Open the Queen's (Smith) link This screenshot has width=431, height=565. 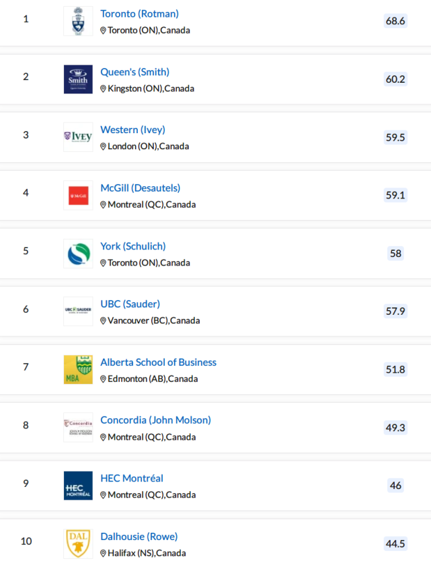click(x=134, y=72)
